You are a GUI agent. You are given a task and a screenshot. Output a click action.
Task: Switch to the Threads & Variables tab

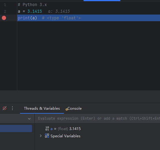click(x=42, y=108)
